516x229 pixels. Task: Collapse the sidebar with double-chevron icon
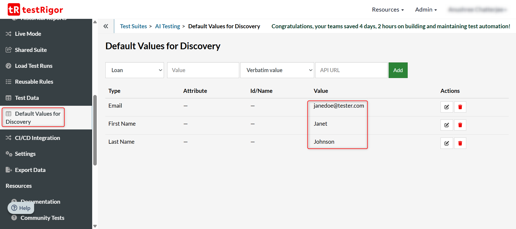106,26
